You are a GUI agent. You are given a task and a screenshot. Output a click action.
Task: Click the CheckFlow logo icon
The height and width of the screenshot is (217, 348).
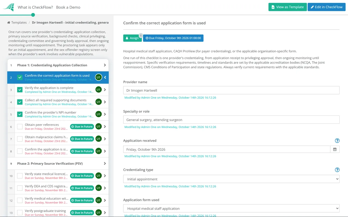coord(9,7)
